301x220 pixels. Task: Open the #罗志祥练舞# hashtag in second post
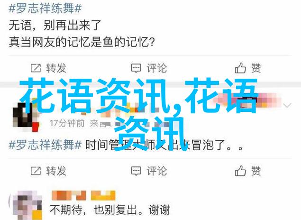(x=45, y=145)
